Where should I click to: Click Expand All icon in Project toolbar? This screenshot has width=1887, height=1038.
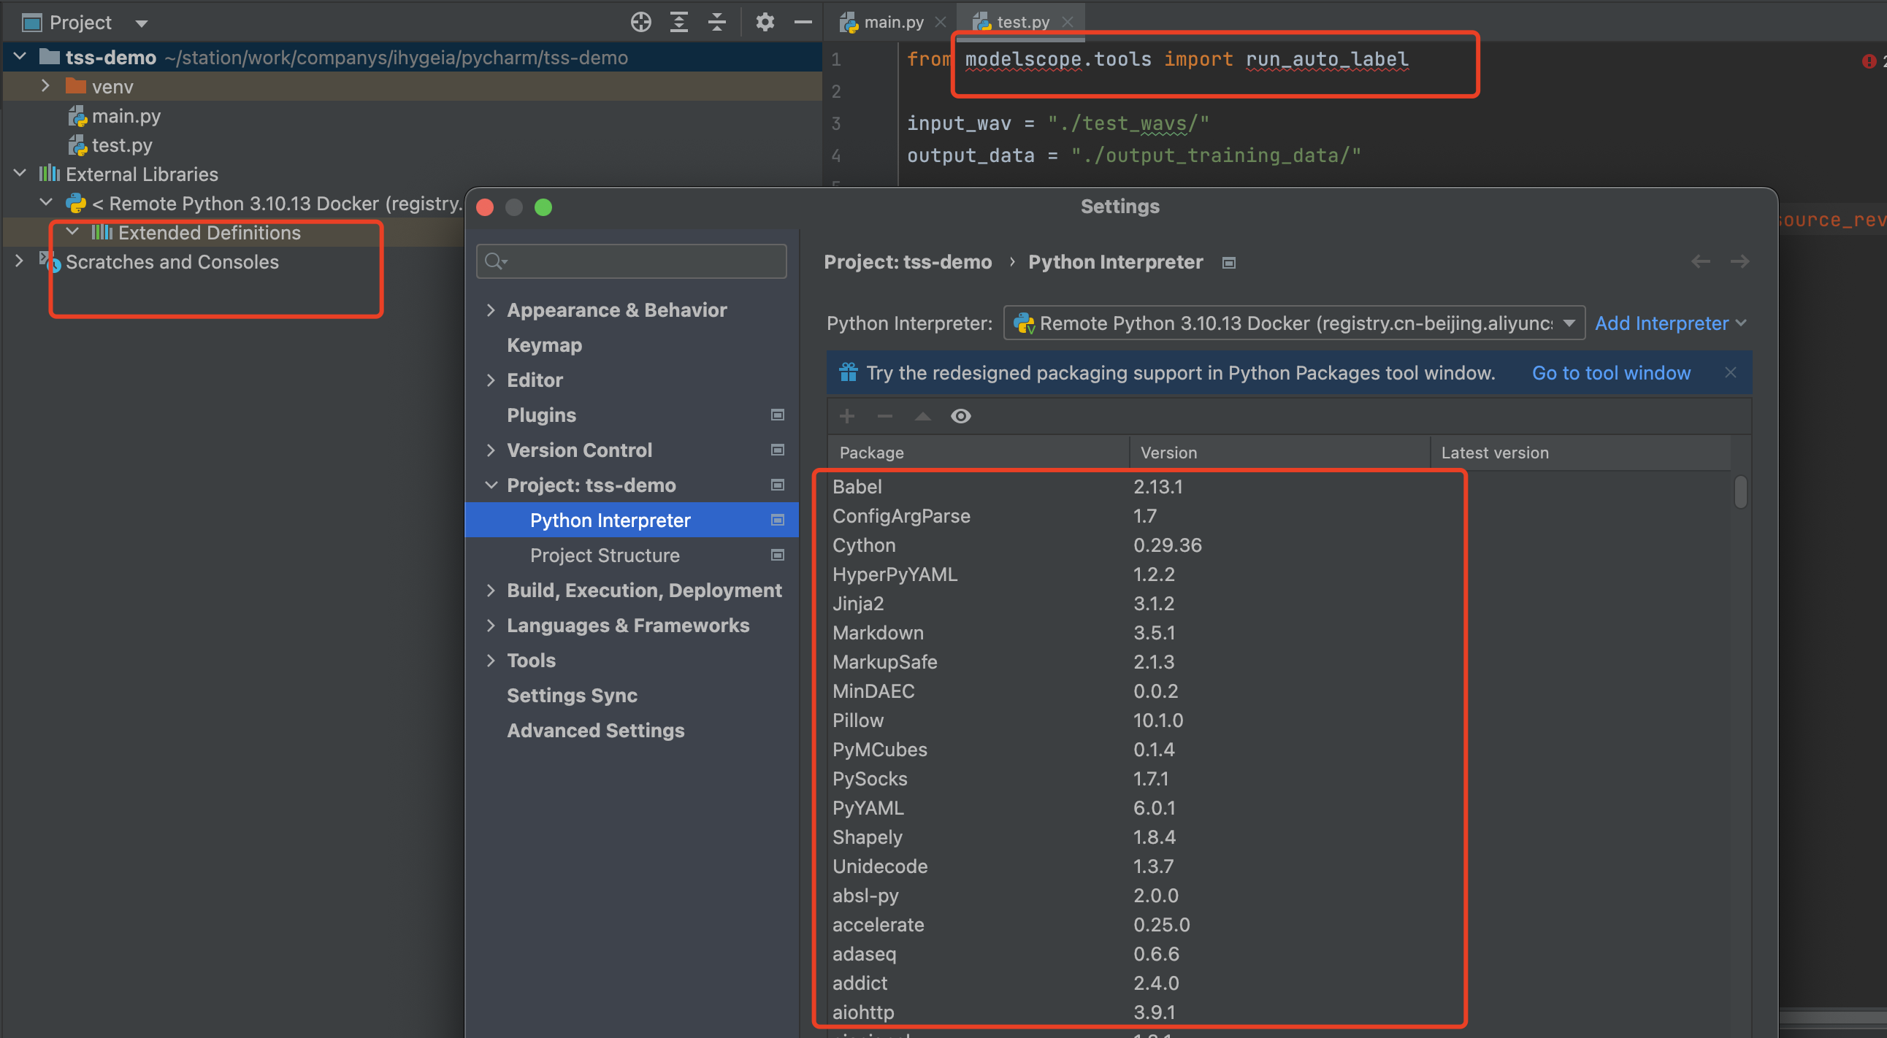pos(679,23)
